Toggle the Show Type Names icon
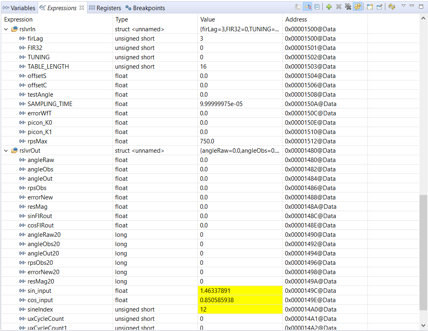Screen dimensions: 428x331 [298, 6]
